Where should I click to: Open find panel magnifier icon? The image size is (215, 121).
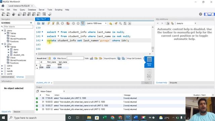click(x=120, y=24)
